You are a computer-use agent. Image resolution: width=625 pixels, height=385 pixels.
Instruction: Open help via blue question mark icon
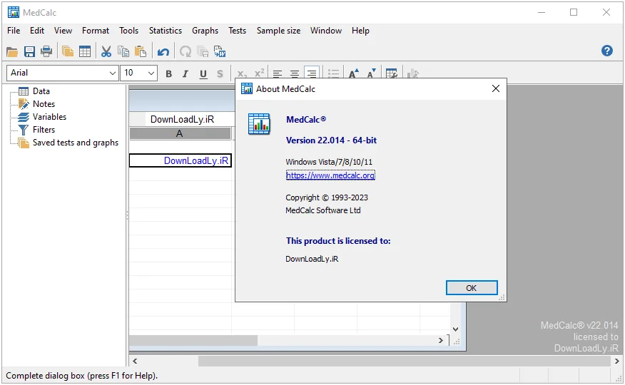[606, 51]
